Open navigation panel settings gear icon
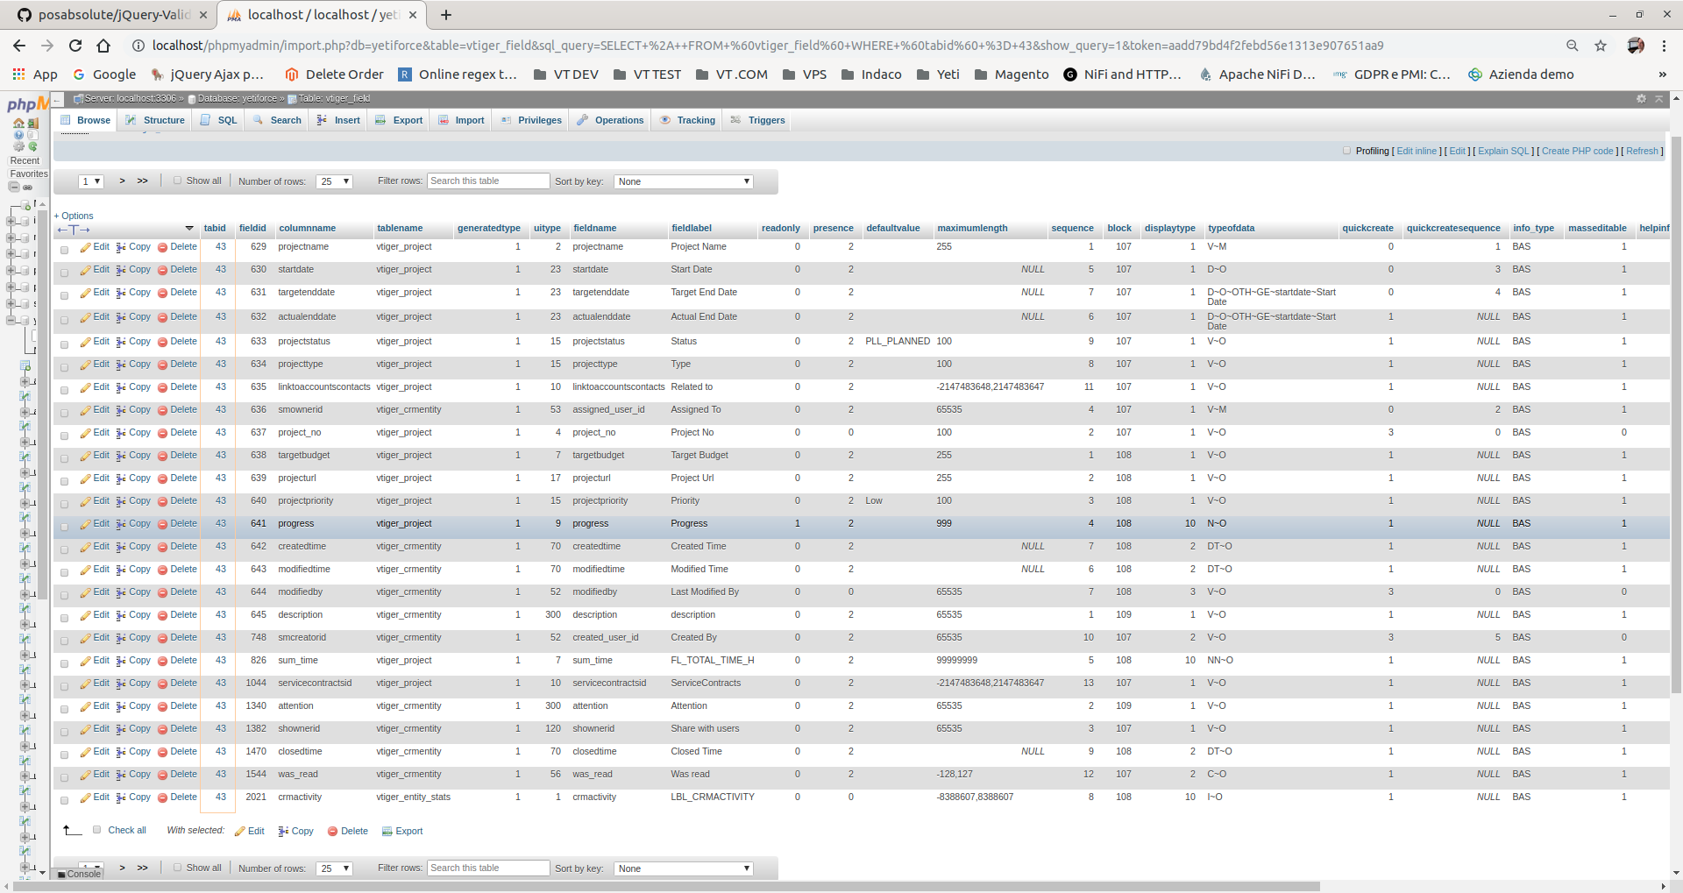The width and height of the screenshot is (1683, 893). [18, 146]
